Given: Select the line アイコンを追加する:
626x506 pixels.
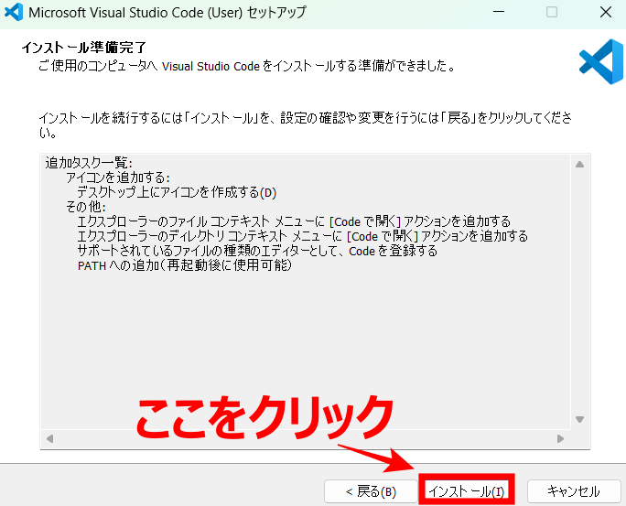Looking at the screenshot, I should tap(118, 178).
